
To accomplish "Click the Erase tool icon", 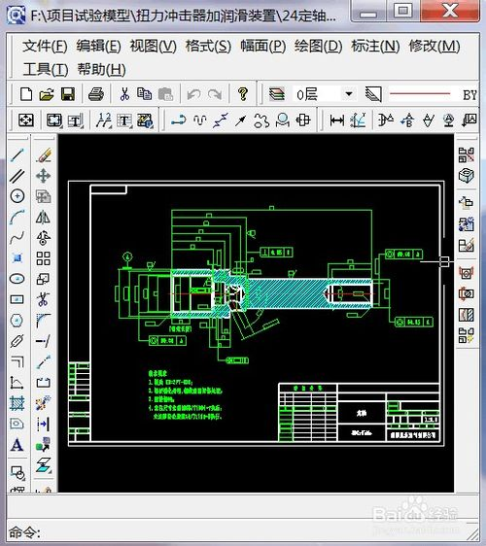I will 43,155.
